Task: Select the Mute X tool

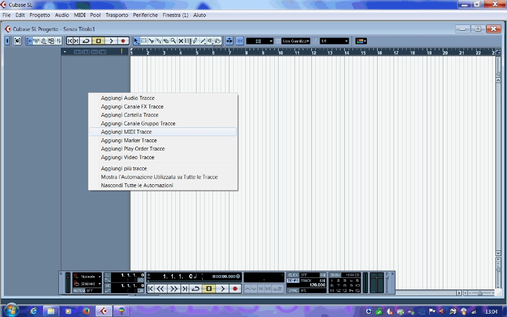Action: (181, 41)
